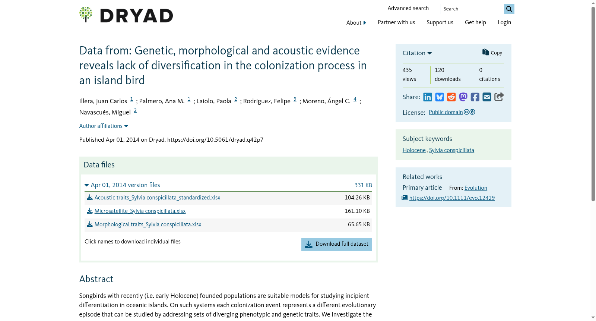596x321 pixels.
Task: Click download icon for Microsatellite file
Action: click(x=90, y=211)
